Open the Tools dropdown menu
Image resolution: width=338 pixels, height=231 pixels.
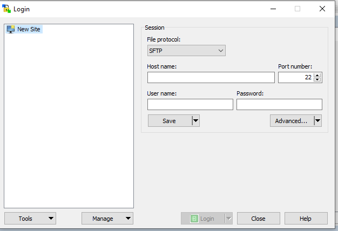pyautogui.click(x=30, y=218)
